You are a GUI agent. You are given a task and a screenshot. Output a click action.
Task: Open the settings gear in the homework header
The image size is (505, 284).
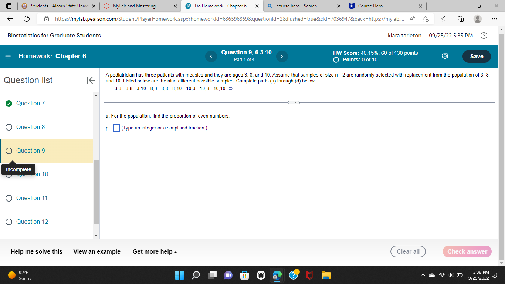(445, 56)
